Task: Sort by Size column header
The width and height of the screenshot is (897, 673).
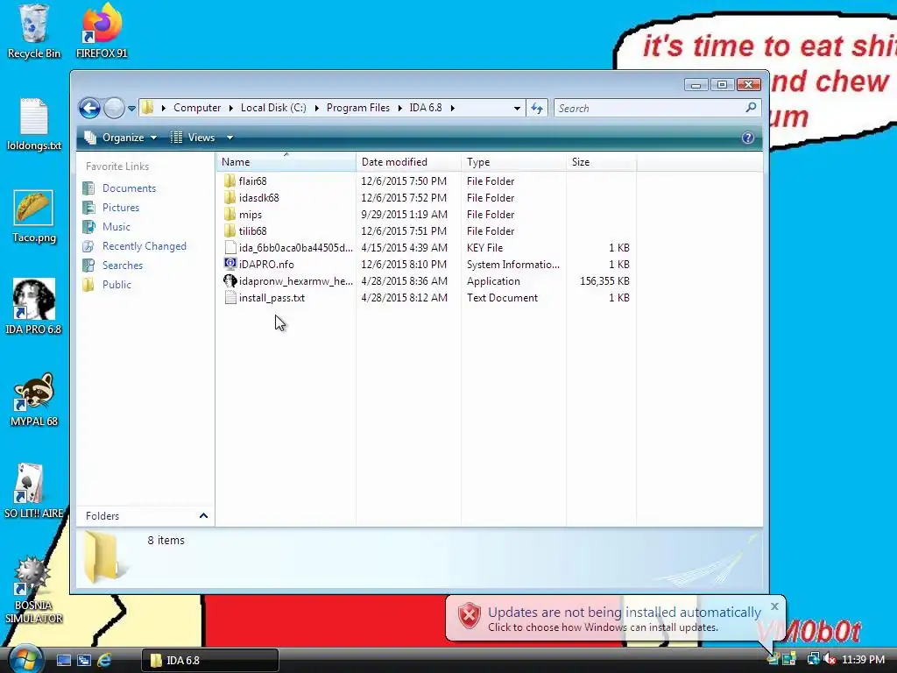Action: (601, 162)
